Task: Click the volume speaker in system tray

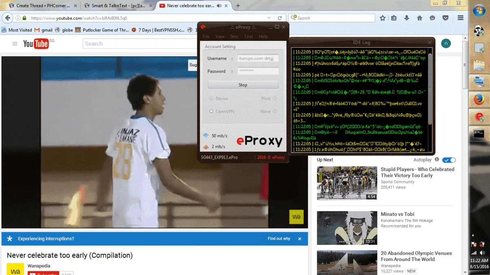Action: pos(482,253)
